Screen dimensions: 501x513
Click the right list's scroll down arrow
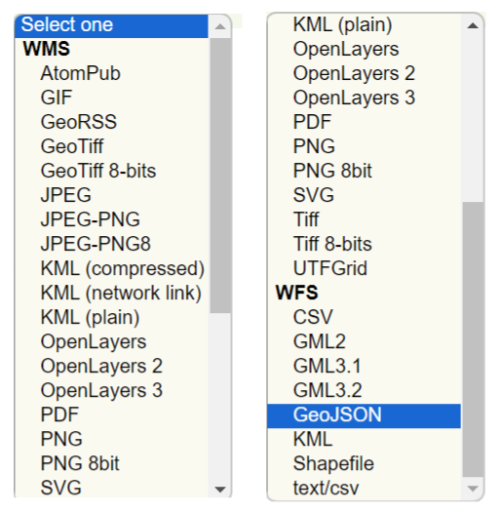click(x=473, y=489)
